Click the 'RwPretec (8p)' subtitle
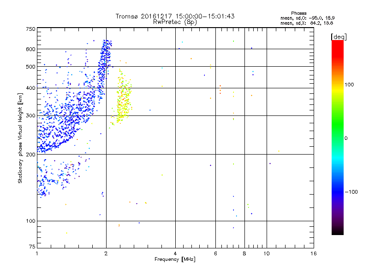The width and height of the screenshot is (369, 276). 175,22
